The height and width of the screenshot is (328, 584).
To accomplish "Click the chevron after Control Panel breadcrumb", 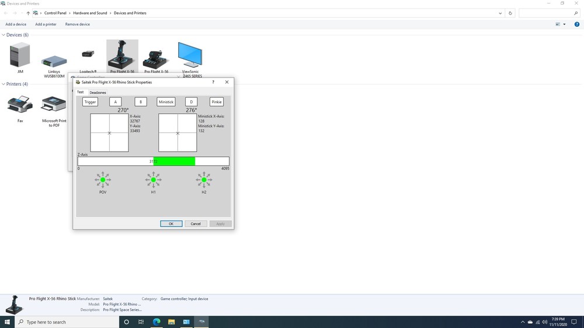I will click(x=69, y=13).
